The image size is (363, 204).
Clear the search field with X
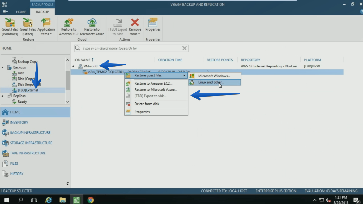coord(184,48)
